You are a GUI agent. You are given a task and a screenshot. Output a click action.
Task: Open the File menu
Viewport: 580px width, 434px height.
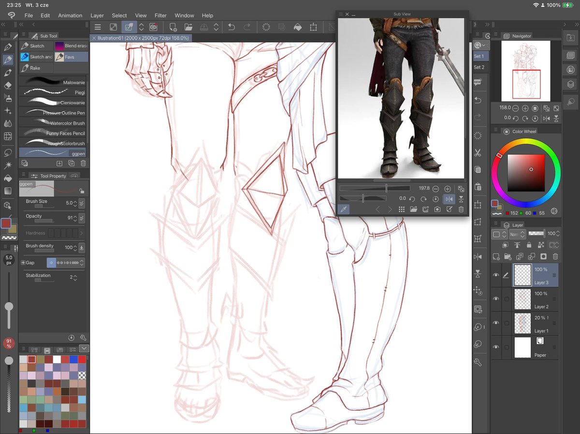[29, 15]
